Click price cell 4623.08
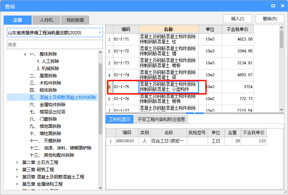 (238, 39)
